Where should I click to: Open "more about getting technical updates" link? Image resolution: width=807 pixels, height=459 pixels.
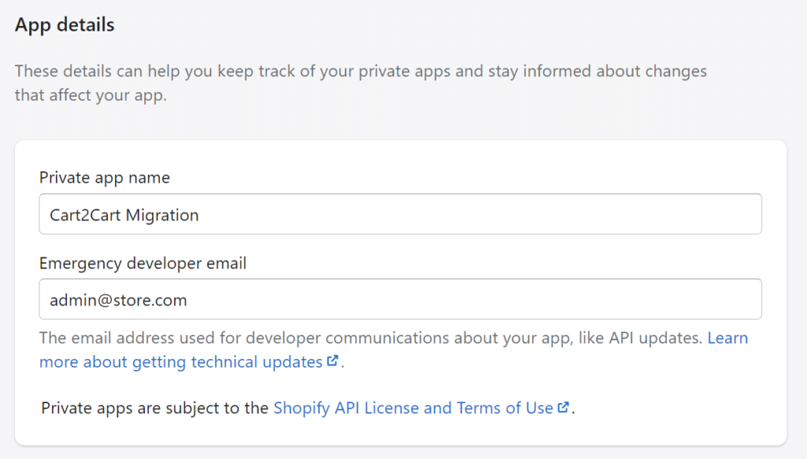click(181, 362)
